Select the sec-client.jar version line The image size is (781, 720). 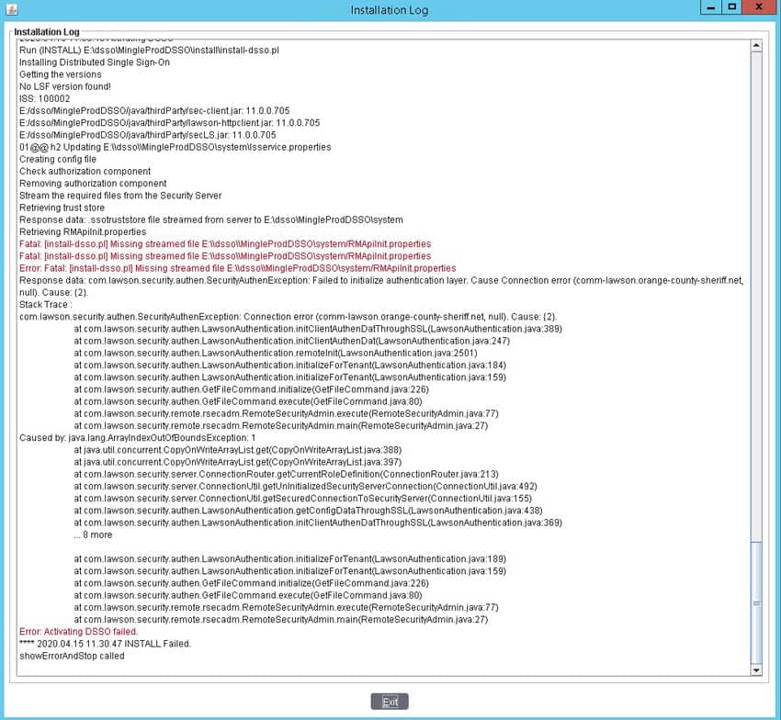point(154,110)
